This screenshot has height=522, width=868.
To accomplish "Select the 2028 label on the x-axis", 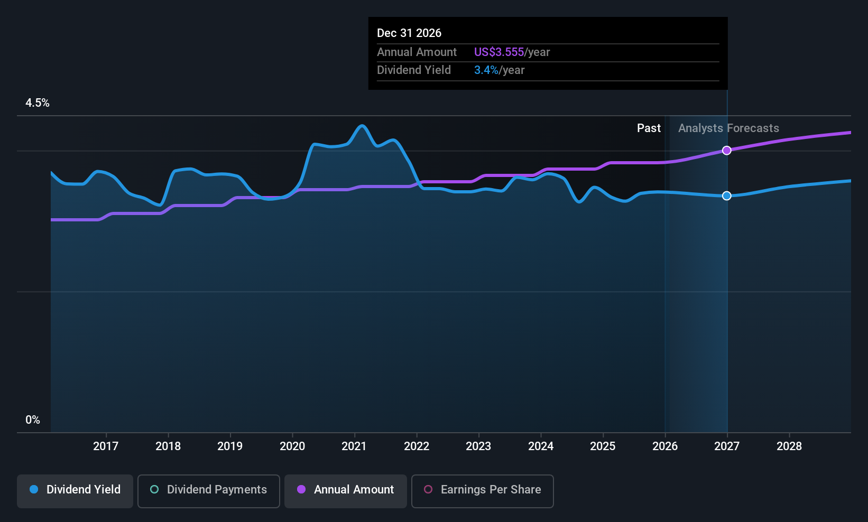I will pos(789,446).
